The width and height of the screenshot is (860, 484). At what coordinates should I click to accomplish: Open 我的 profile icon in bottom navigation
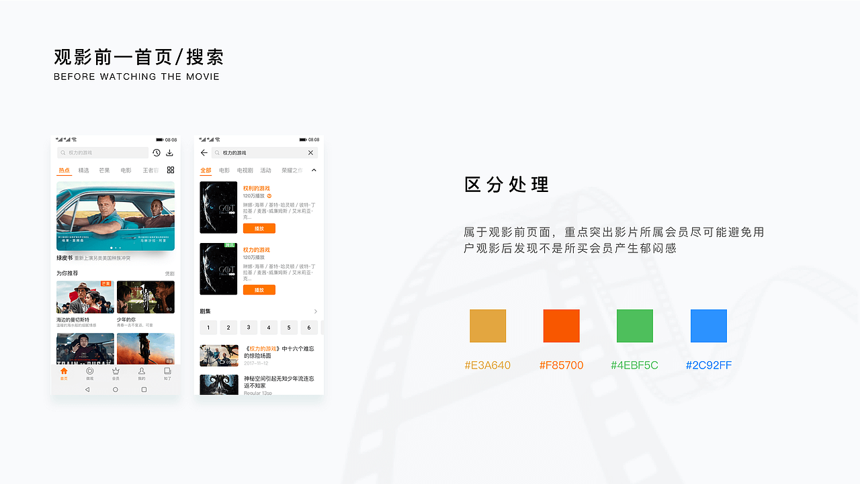(142, 373)
